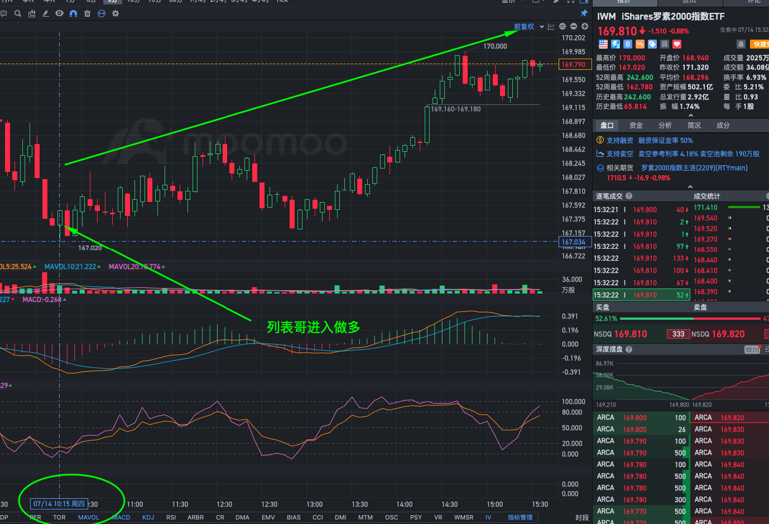Click the blue sync/refresh circle icon
This screenshot has width=769, height=524.
pos(102,13)
